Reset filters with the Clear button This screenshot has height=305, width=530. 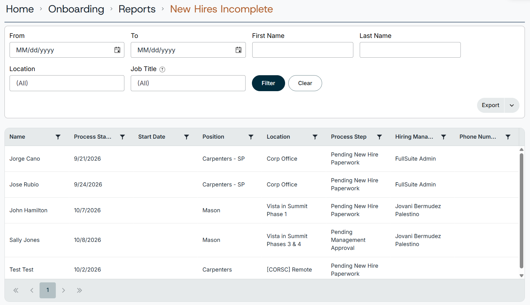click(x=305, y=83)
